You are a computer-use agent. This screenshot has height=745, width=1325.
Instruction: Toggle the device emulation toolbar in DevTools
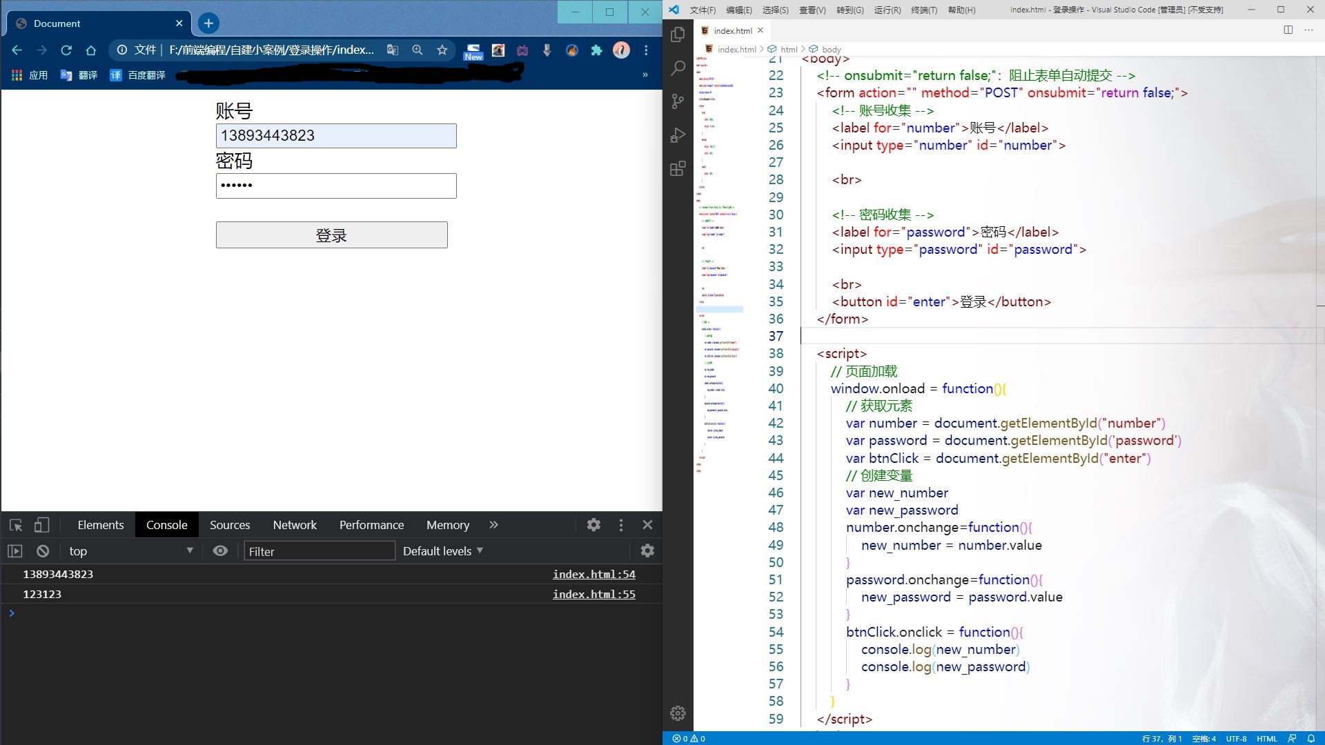[42, 525]
